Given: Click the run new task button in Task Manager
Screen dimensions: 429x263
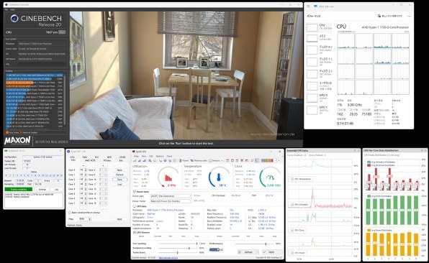Looking at the screenshot, I should pos(390,16).
